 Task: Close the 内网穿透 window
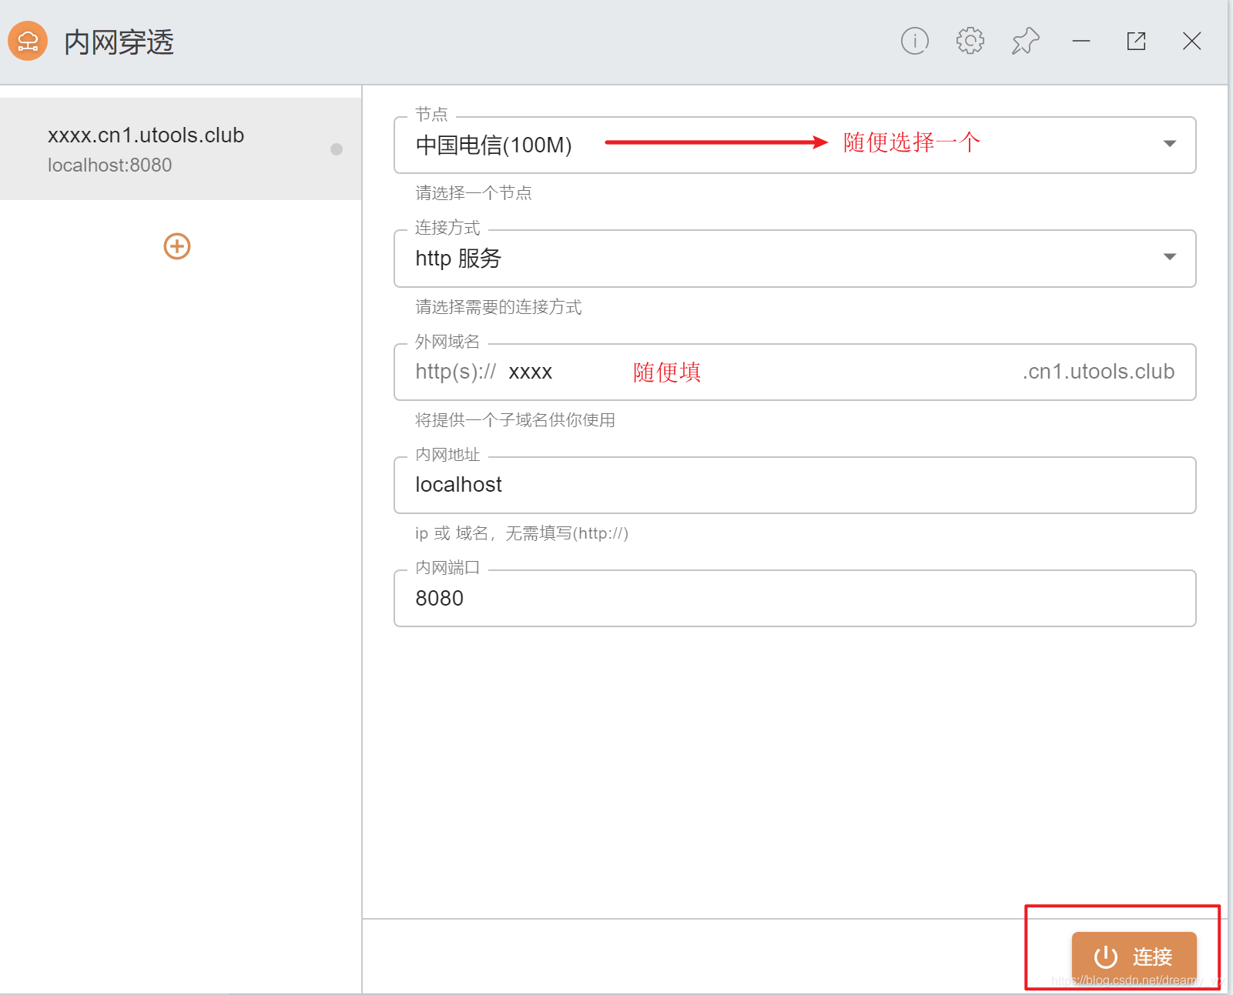click(x=1192, y=41)
